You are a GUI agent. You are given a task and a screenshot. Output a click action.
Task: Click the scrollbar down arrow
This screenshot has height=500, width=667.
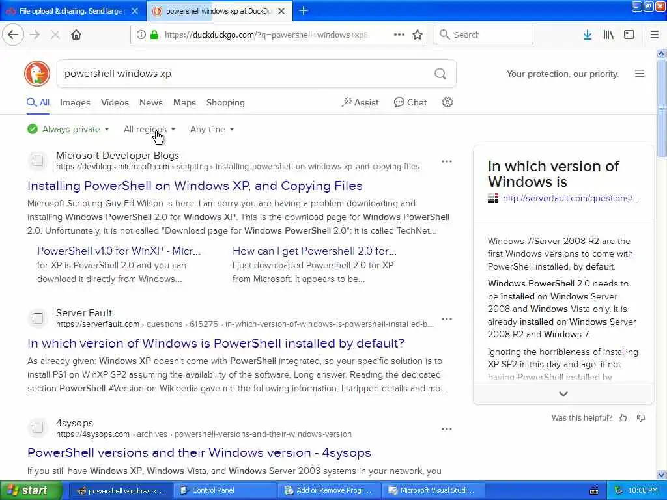[x=662, y=475]
